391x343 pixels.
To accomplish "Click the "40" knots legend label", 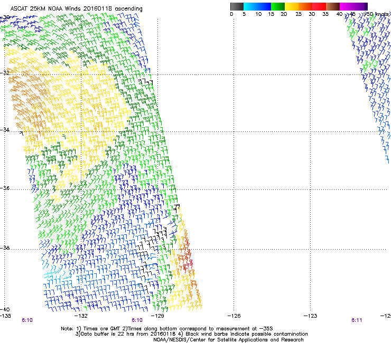I will (339, 14).
